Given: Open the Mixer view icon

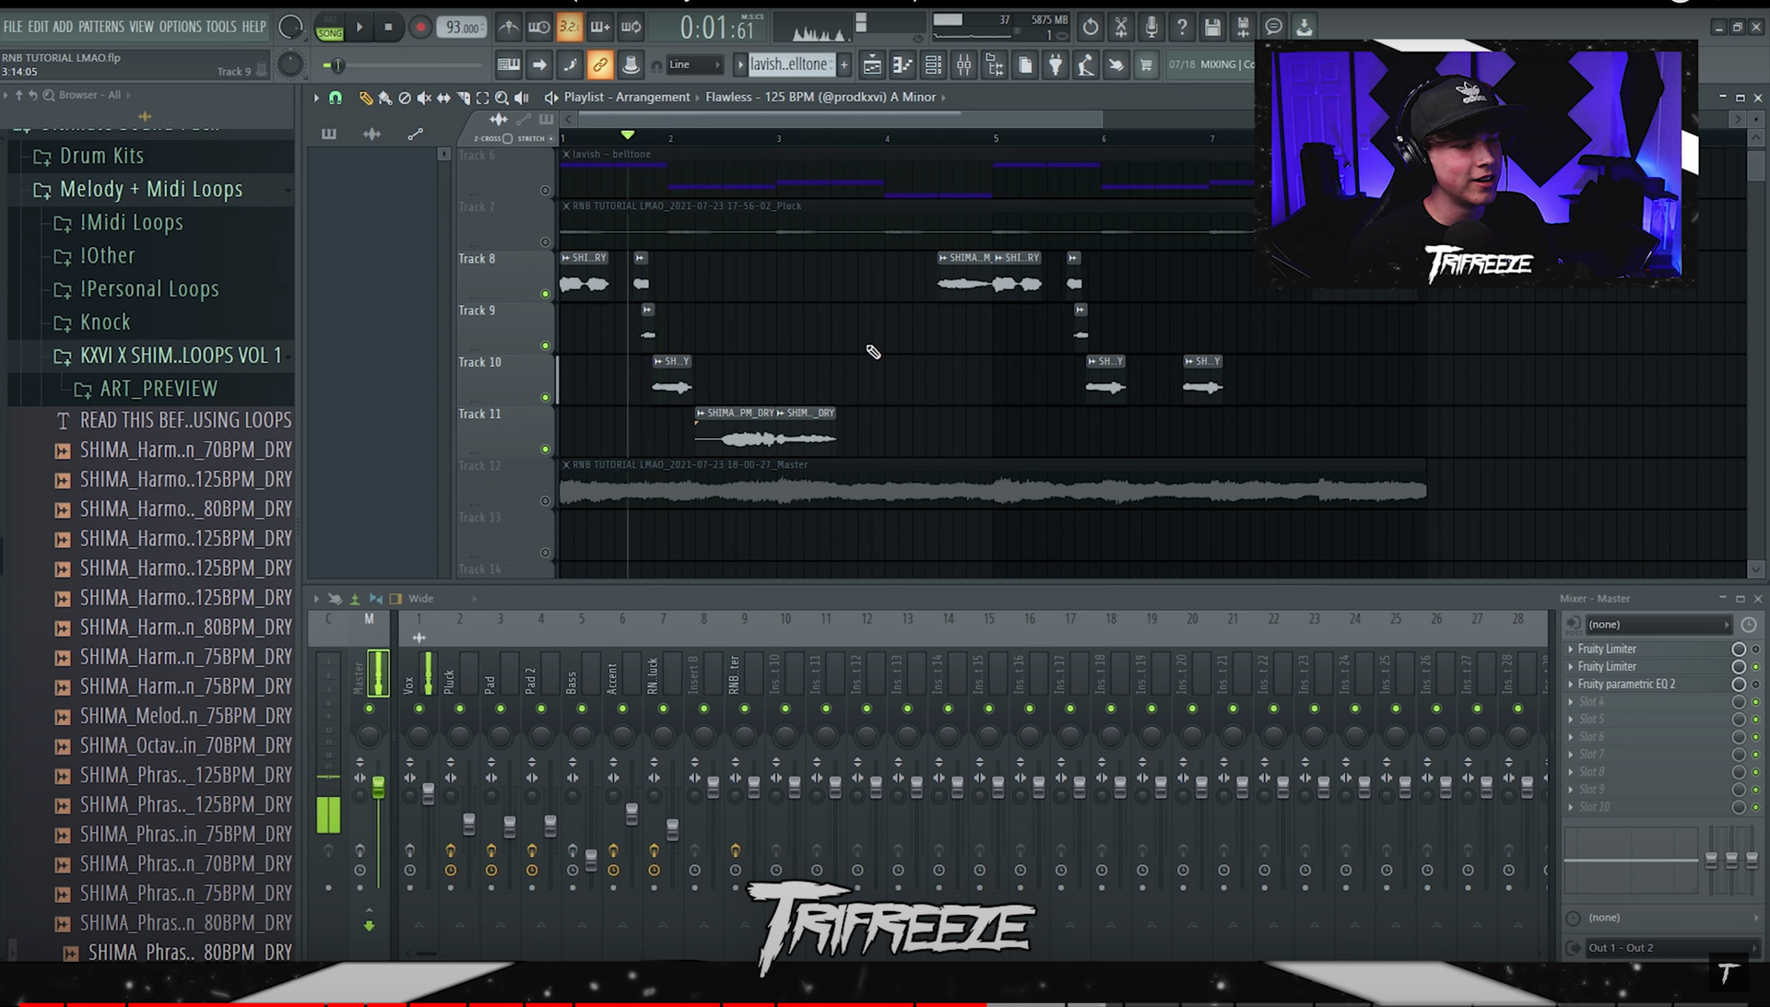Looking at the screenshot, I should coord(963,64).
